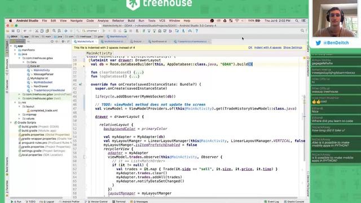Screen dimensions: 361x203
Task: Toggle the Android Profiler tool window
Action: click(69, 202)
